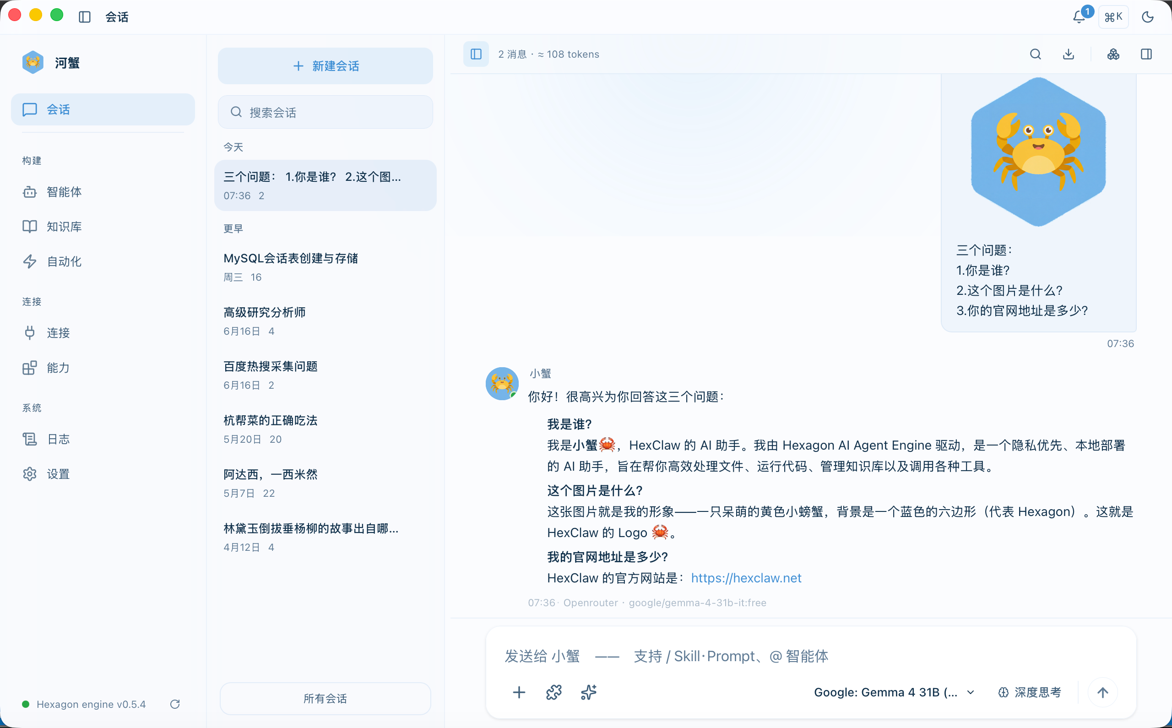This screenshot has height=728, width=1172.
Task: Focus the 搜索会话 search field
Action: click(326, 112)
